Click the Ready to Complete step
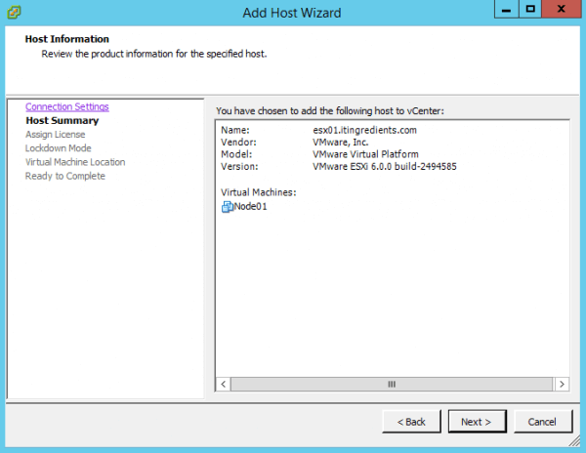This screenshot has height=453, width=586. pos(65,176)
